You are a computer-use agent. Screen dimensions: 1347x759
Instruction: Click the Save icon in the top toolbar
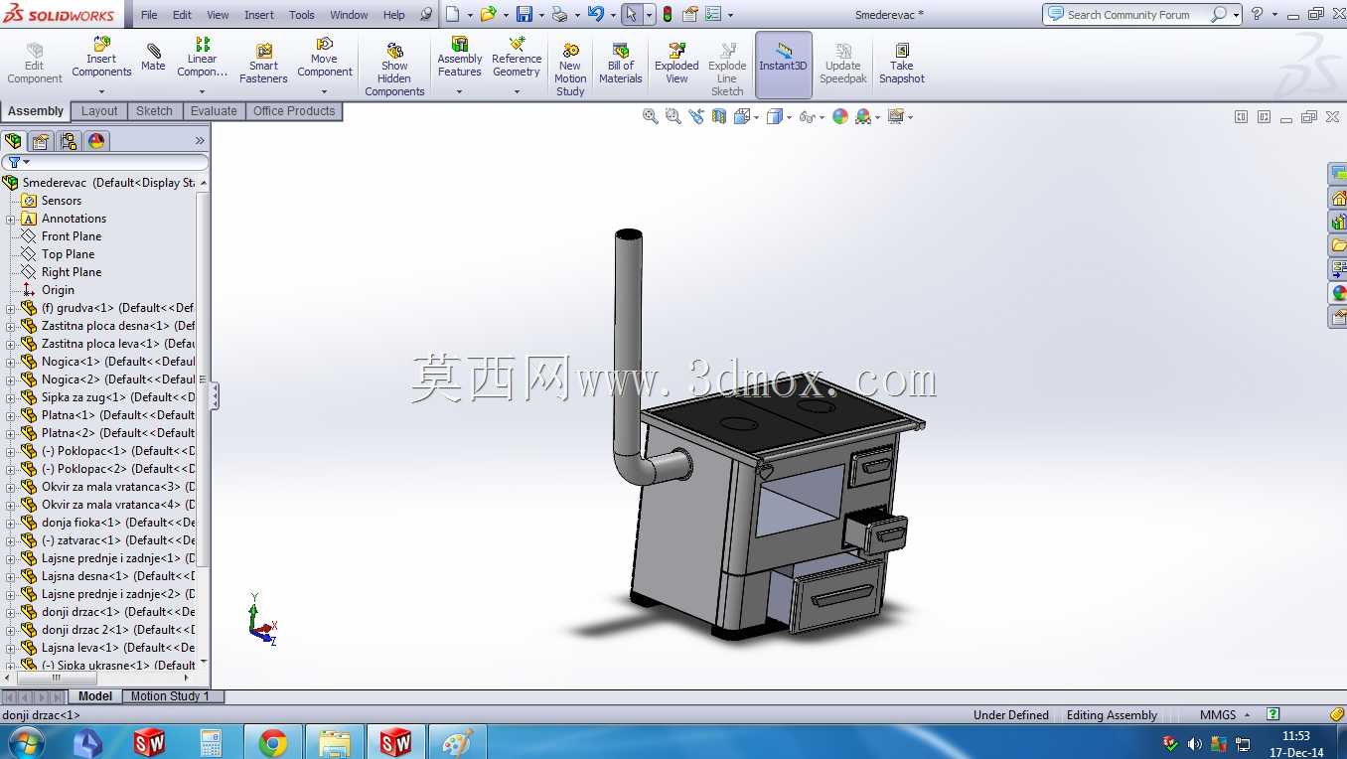click(524, 14)
